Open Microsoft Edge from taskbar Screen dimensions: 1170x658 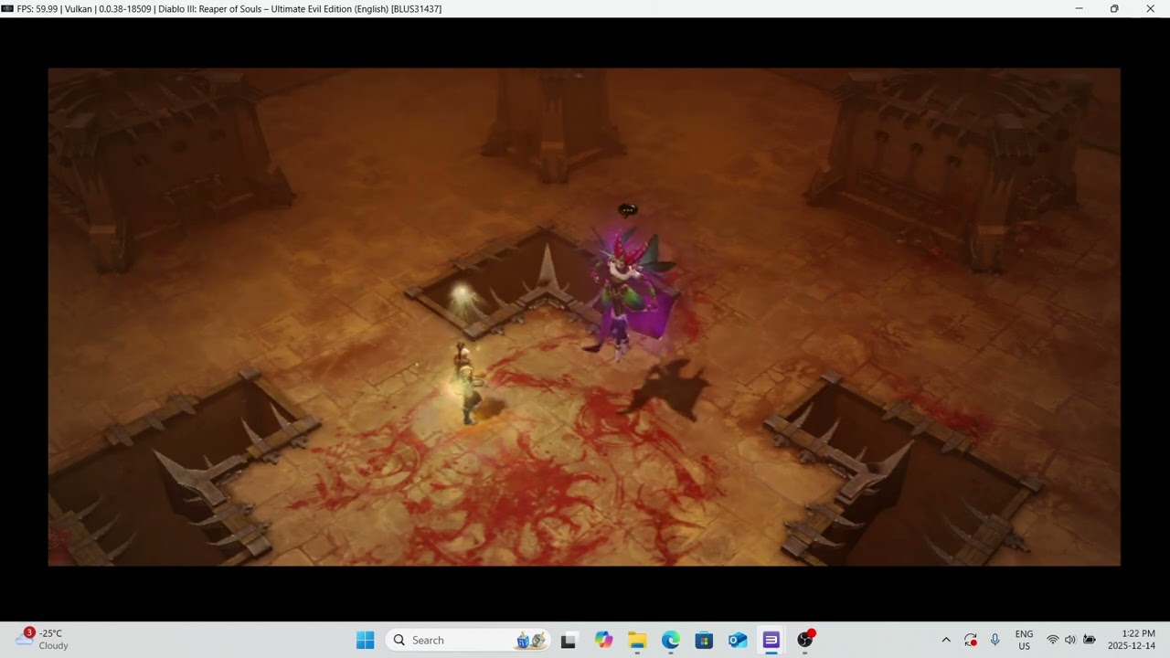click(671, 640)
